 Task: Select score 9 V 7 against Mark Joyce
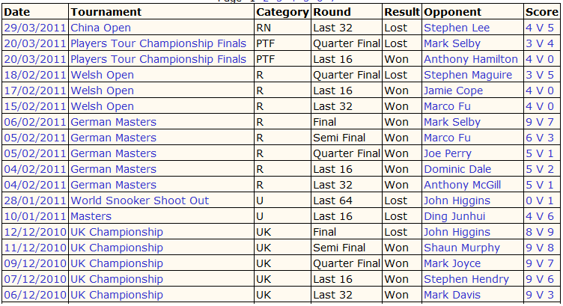pos(540,263)
